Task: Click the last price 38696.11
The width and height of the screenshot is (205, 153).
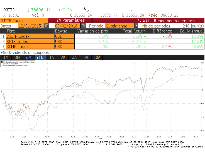Action: [41, 10]
